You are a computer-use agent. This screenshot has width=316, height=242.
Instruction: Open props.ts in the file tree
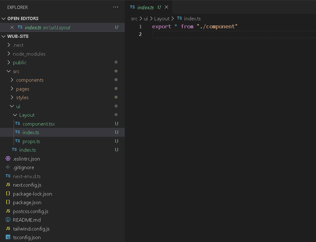click(x=31, y=141)
